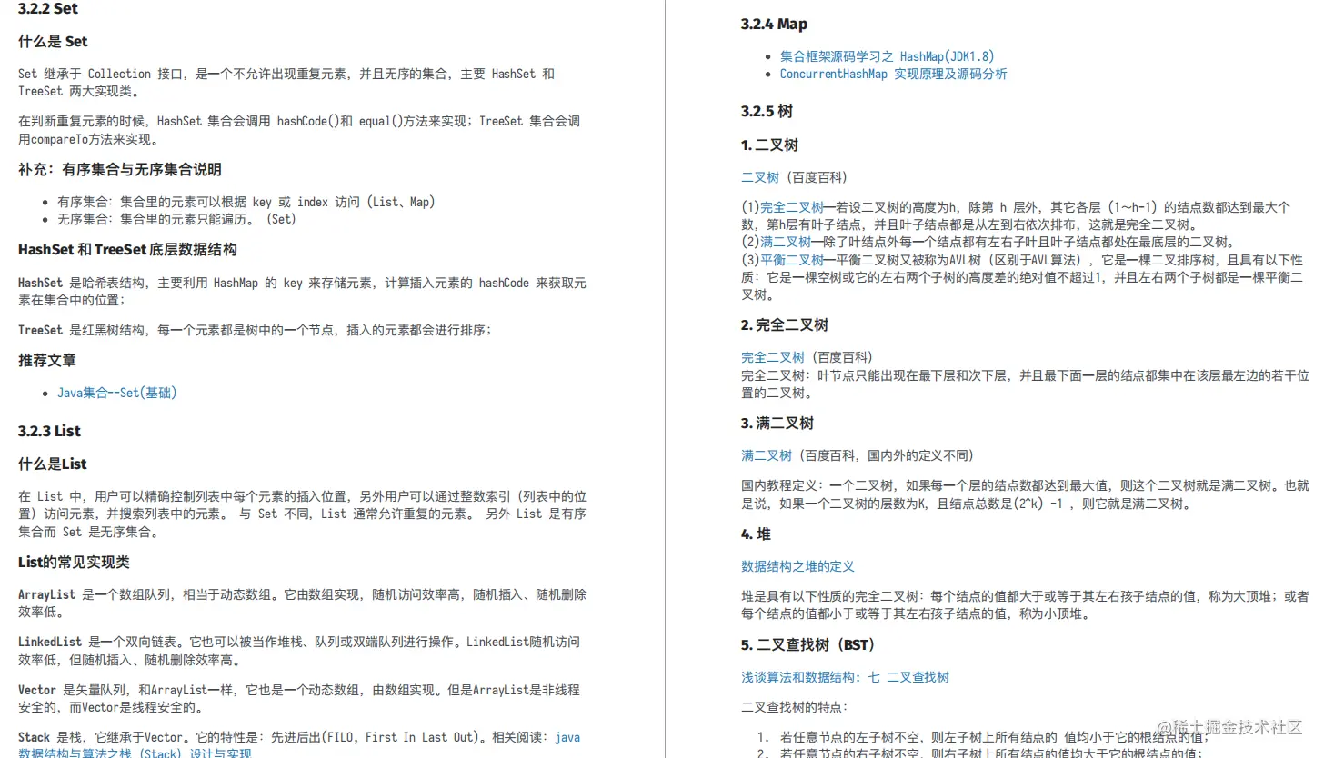Click the 3.2.2 Set section heading
This screenshot has width=1324, height=758.
point(46,9)
